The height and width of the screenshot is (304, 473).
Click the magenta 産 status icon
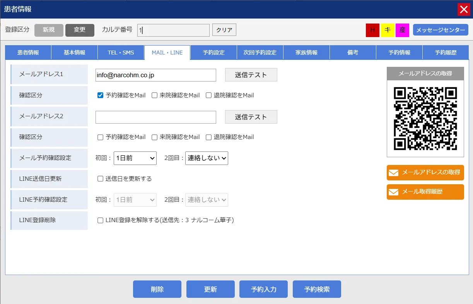tap(402, 30)
